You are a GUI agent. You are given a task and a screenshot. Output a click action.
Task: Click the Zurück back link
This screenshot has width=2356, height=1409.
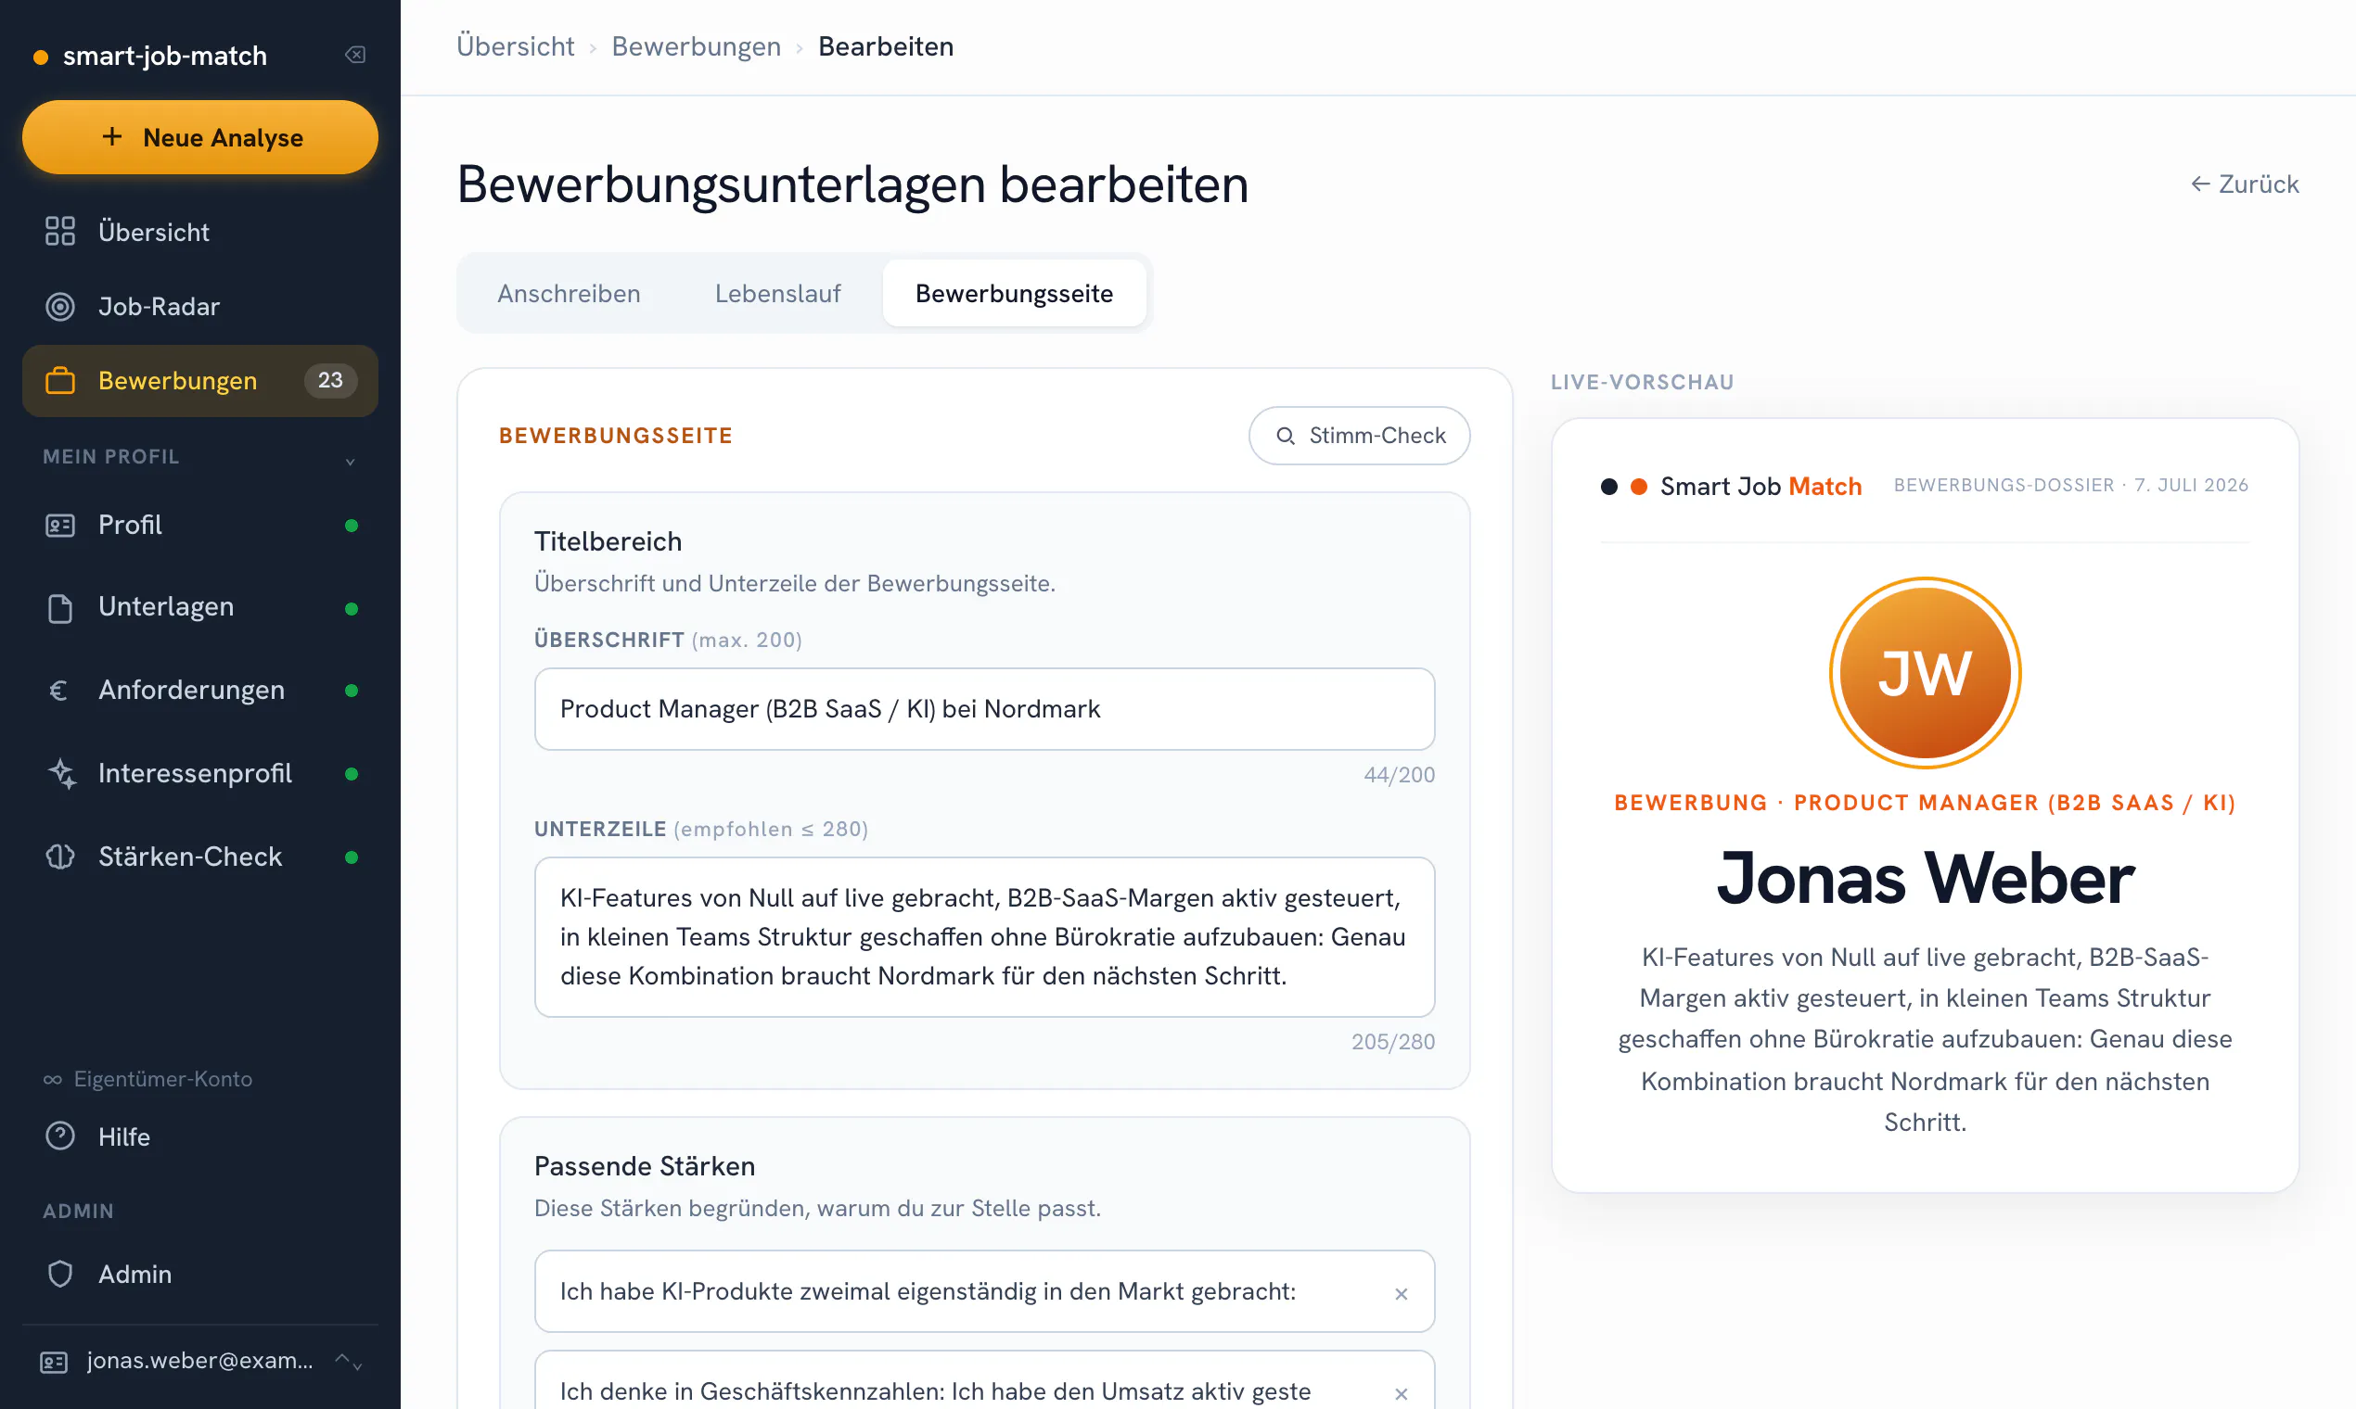[2244, 184]
